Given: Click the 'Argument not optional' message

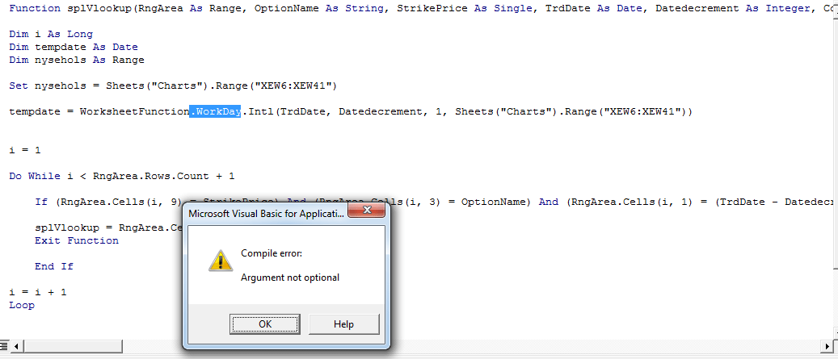Looking at the screenshot, I should [x=290, y=278].
